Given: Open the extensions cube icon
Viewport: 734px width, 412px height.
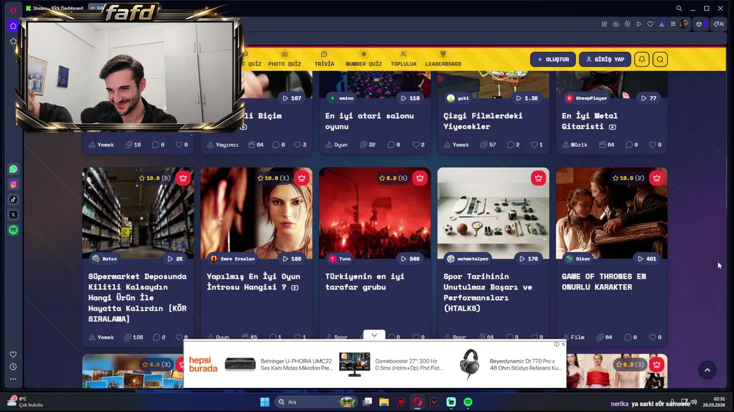Looking at the screenshot, I should [699, 24].
